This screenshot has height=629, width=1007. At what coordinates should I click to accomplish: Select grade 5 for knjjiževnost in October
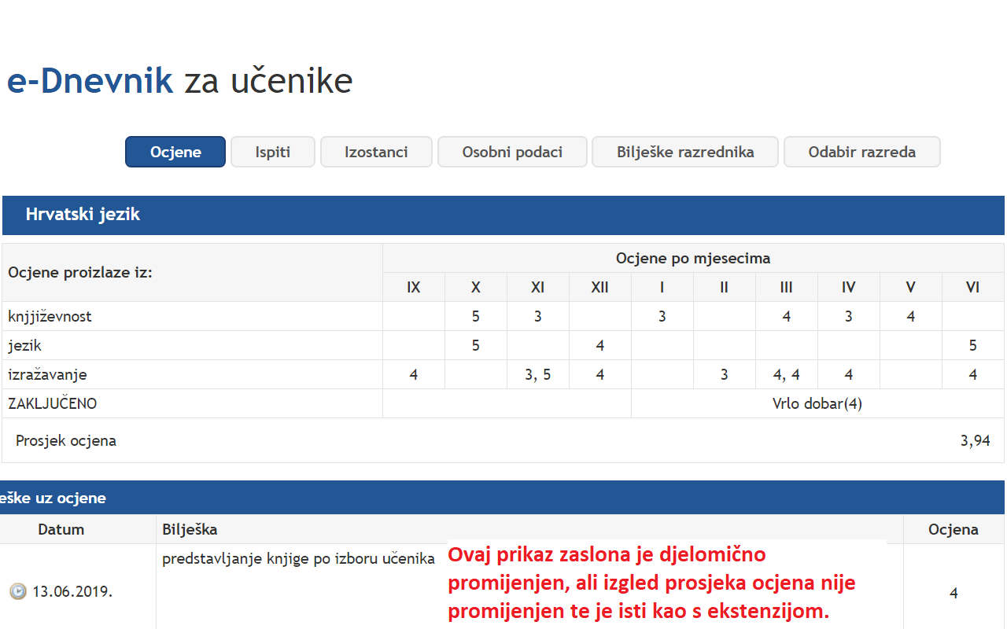click(475, 316)
